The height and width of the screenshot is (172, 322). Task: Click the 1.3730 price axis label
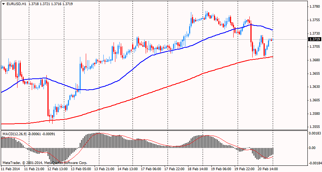314,34
